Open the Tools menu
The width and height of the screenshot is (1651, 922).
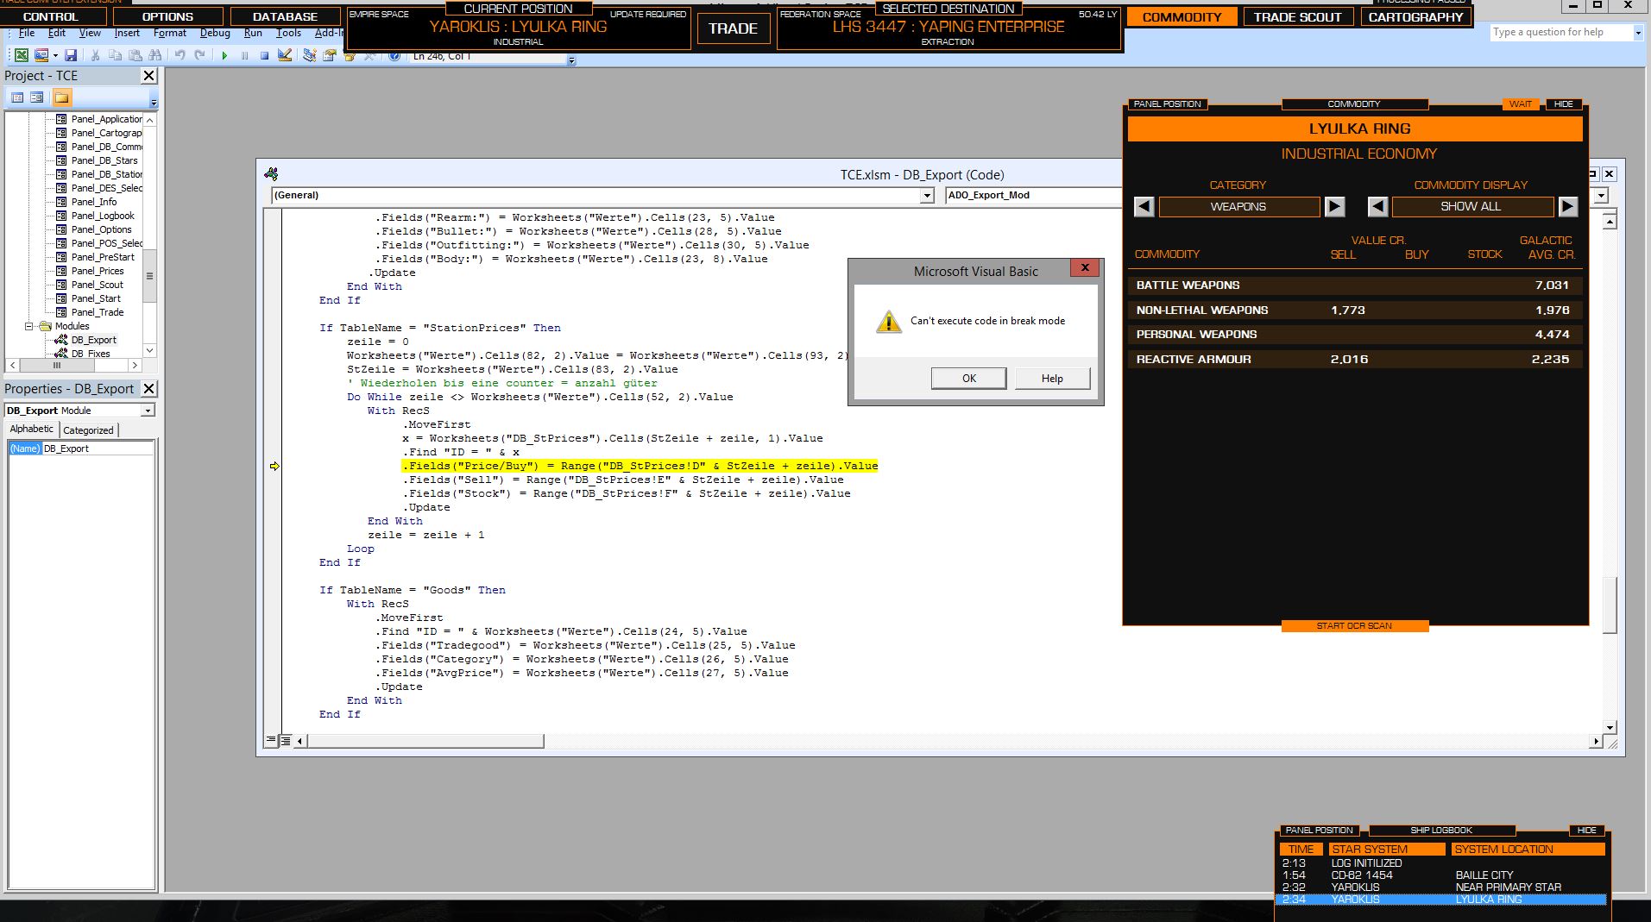288,33
